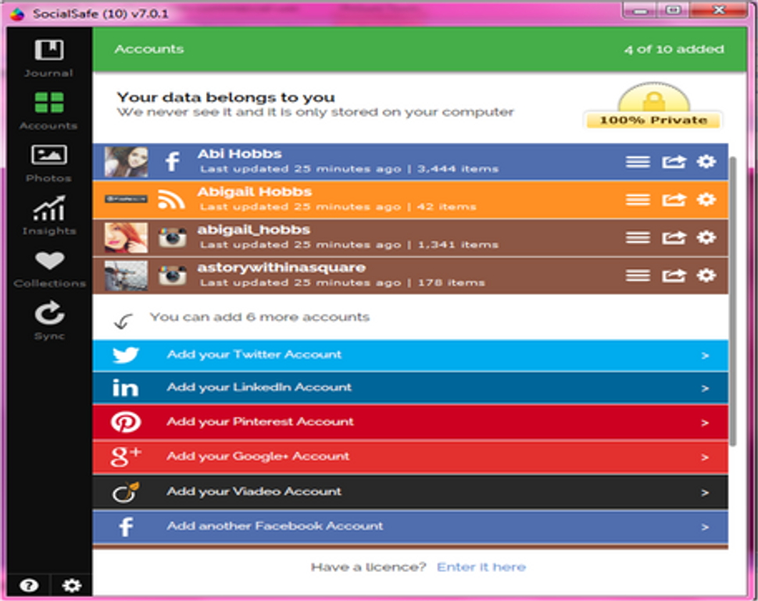The width and height of the screenshot is (758, 601).
Task: Open list menu for abigail_hobbs Instagram
Action: point(638,237)
